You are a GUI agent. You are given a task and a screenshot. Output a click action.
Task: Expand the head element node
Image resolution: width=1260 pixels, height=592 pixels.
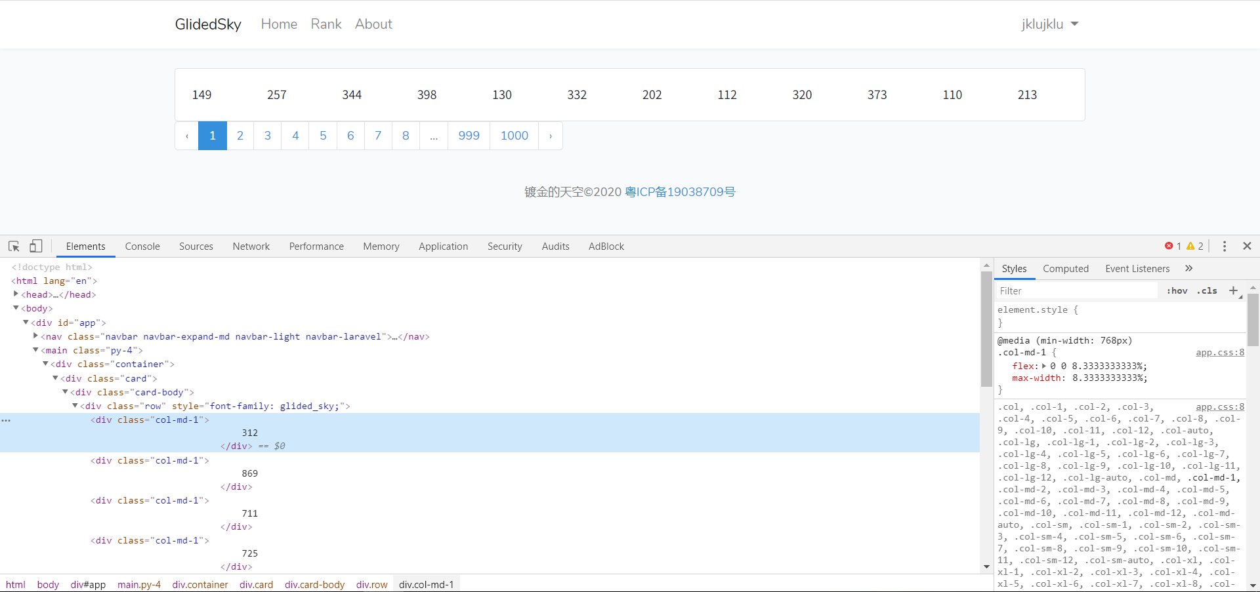point(16,294)
